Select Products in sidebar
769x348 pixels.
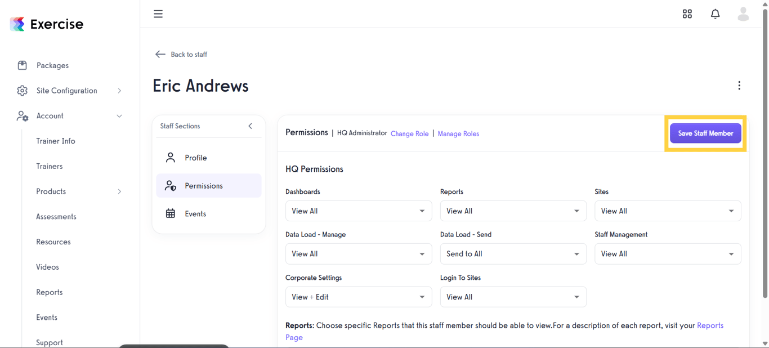coord(51,191)
